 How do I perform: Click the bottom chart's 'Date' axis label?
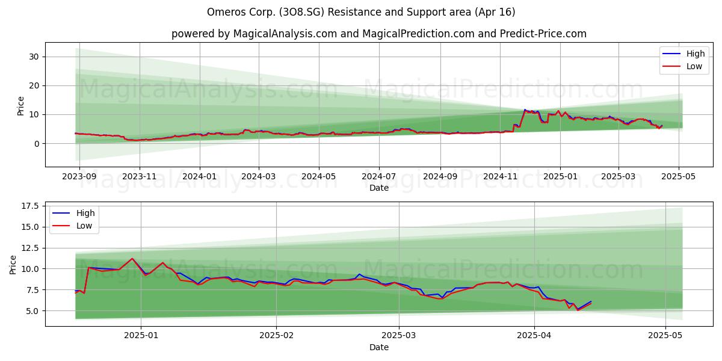379,347
